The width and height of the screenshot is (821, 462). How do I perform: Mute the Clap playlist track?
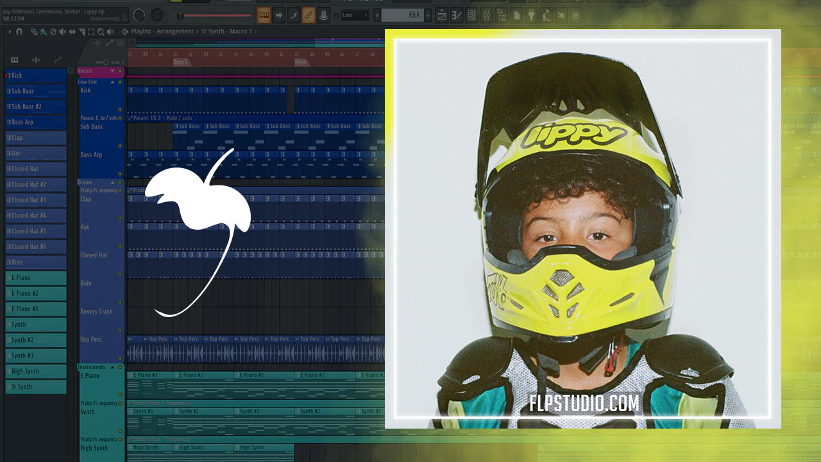click(x=120, y=218)
